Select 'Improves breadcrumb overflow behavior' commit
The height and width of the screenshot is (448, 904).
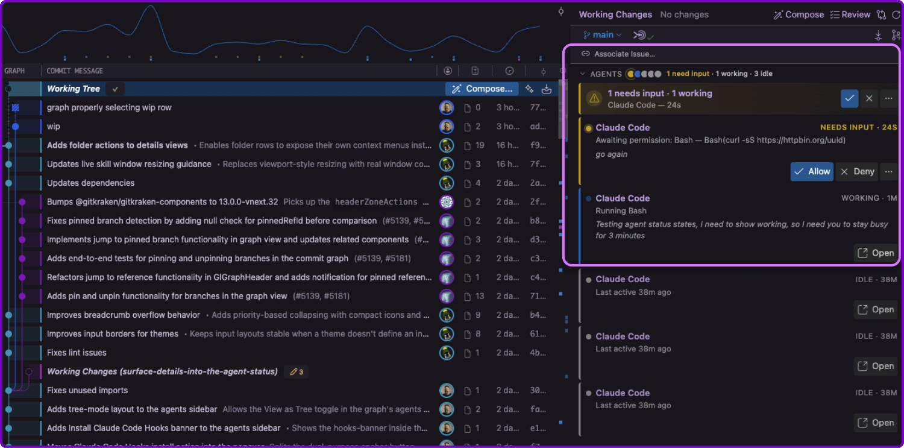click(x=280, y=315)
